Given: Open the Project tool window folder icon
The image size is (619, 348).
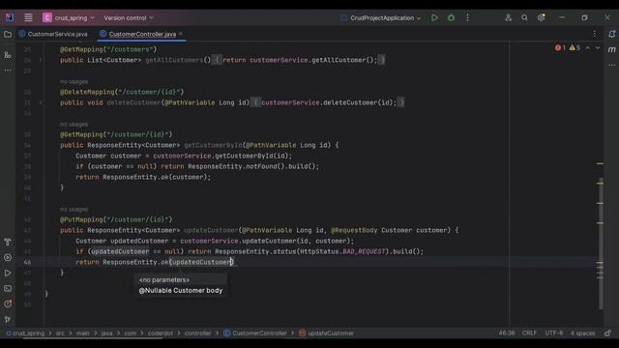Looking at the screenshot, I should tap(8, 35).
